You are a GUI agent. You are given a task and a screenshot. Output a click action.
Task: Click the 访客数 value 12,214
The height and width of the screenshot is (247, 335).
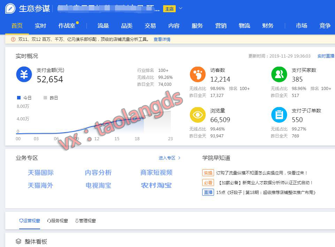tap(220, 79)
